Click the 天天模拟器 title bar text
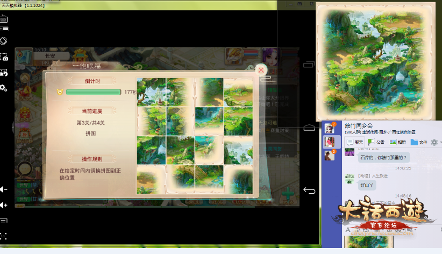 point(23,5)
